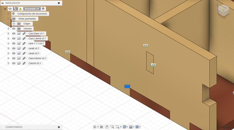Click the ViewCube in the corner

(223, 11)
